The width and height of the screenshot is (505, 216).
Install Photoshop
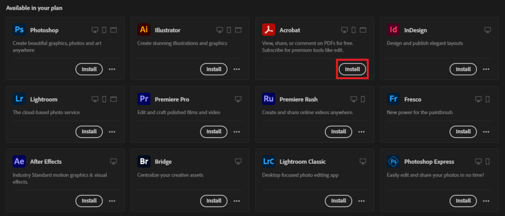pyautogui.click(x=89, y=69)
